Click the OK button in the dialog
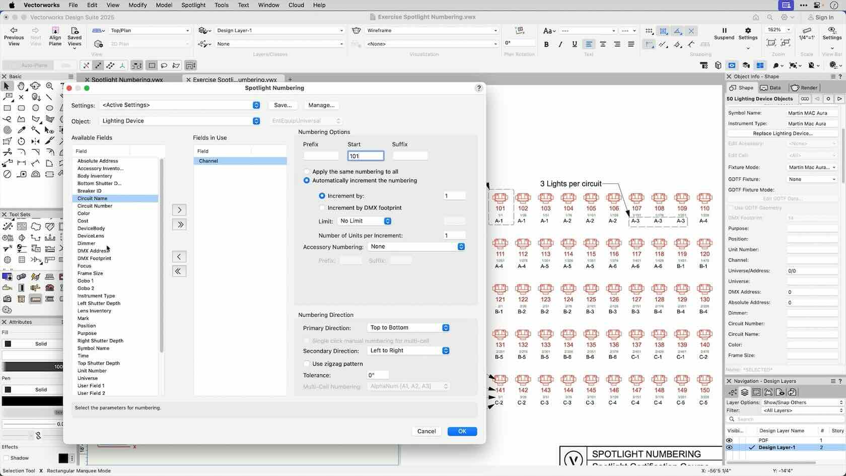 [461, 431]
